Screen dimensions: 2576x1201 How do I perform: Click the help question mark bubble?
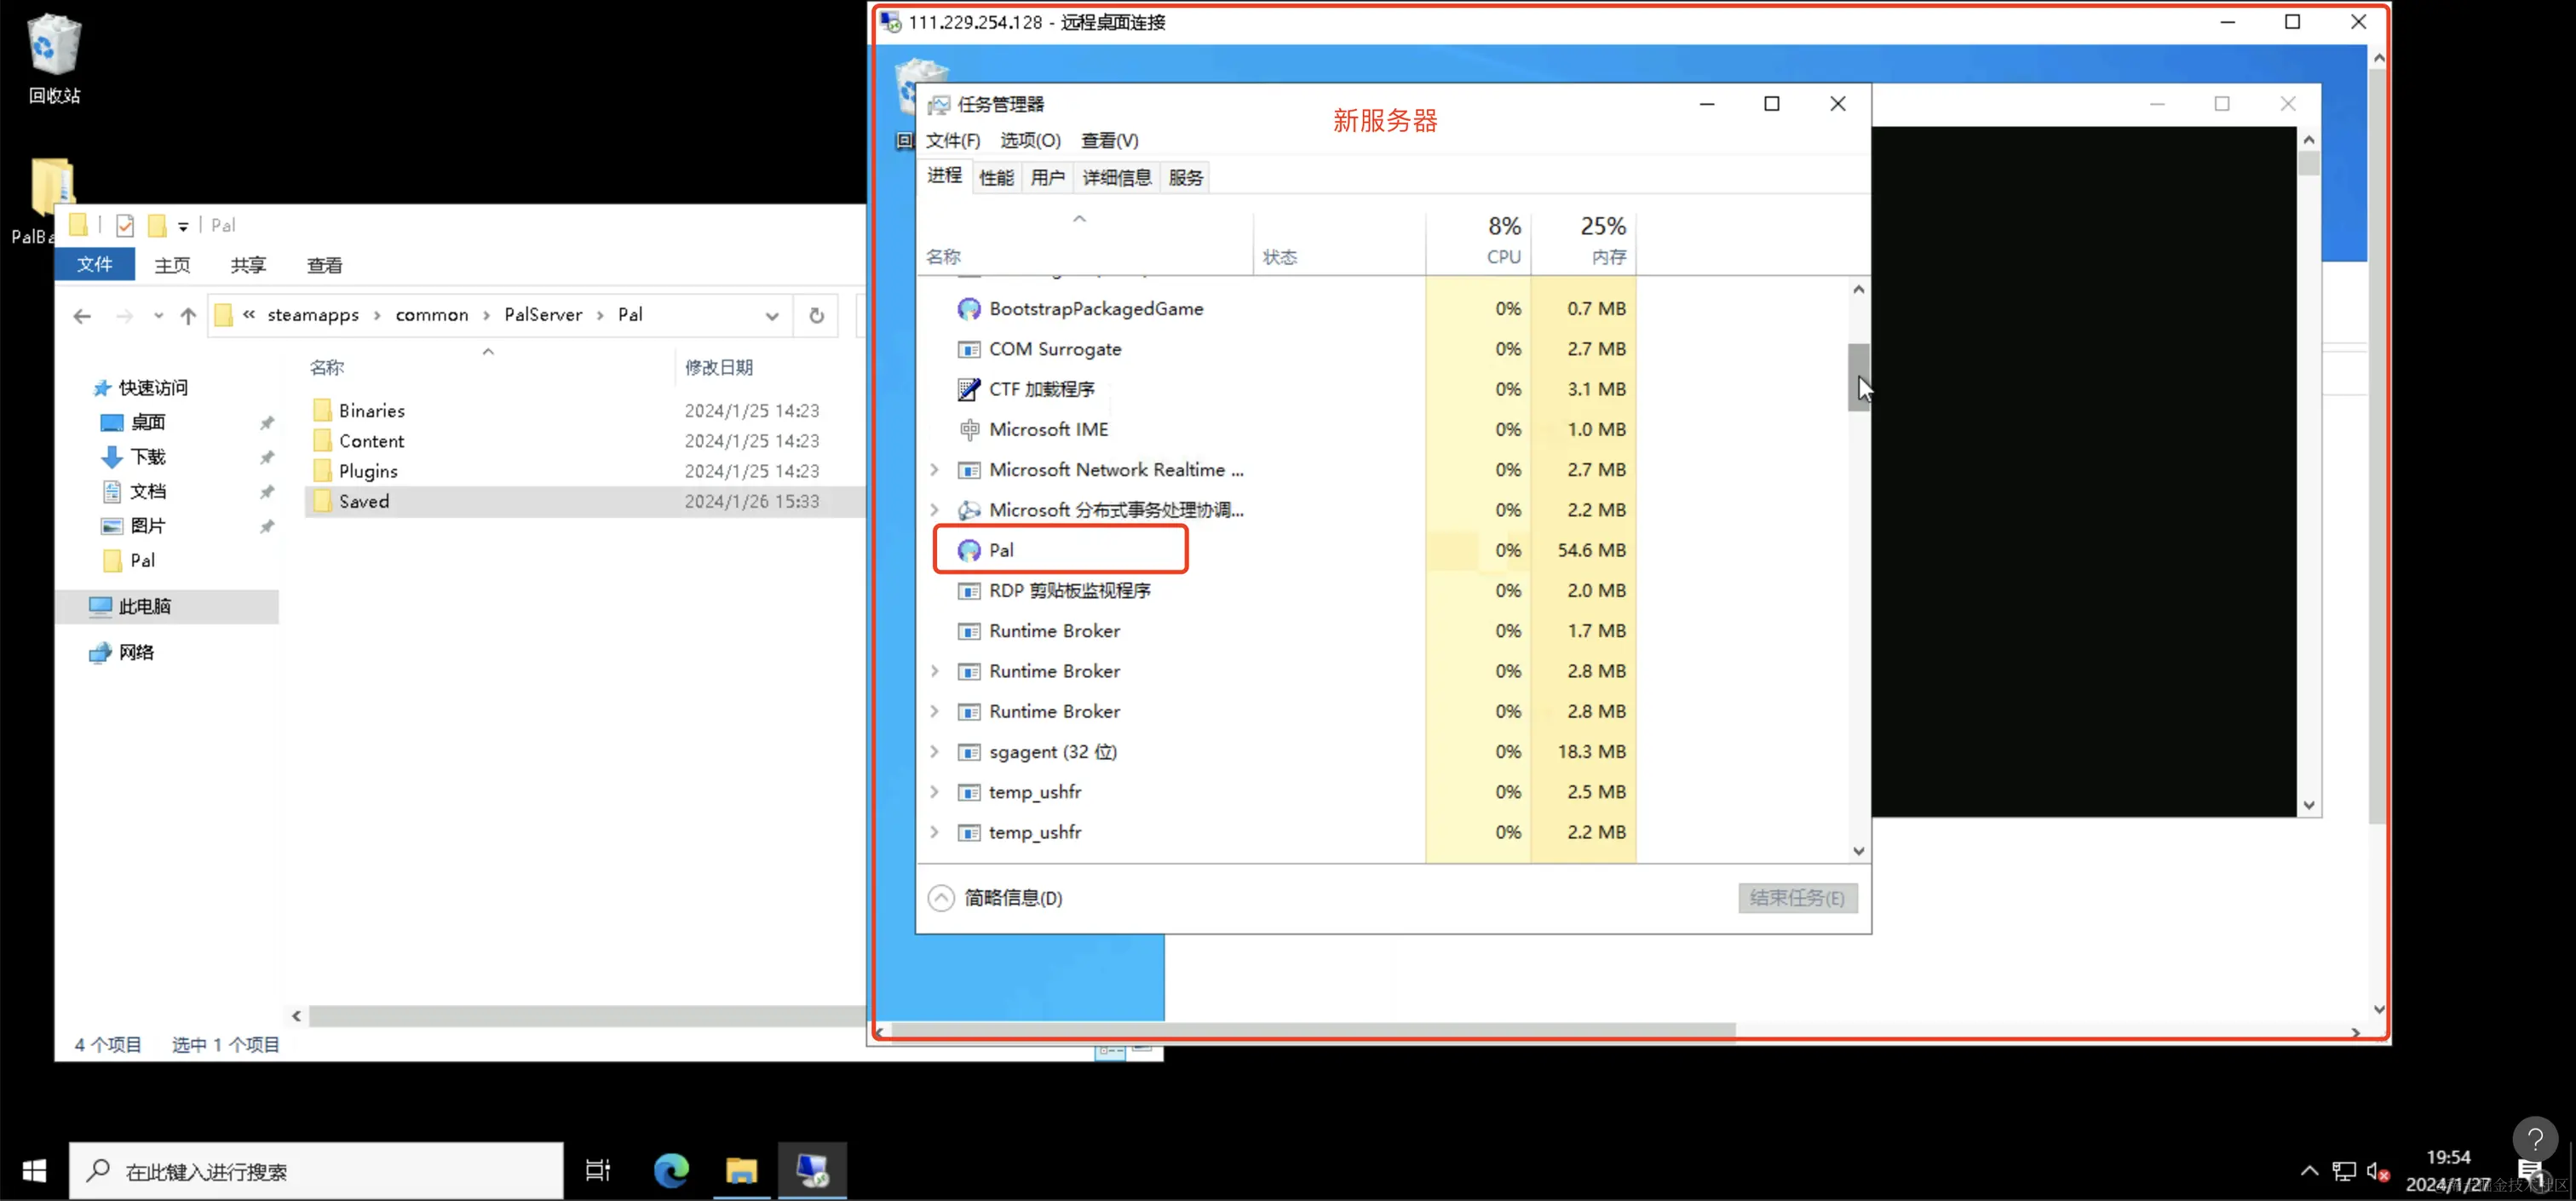point(2535,1139)
